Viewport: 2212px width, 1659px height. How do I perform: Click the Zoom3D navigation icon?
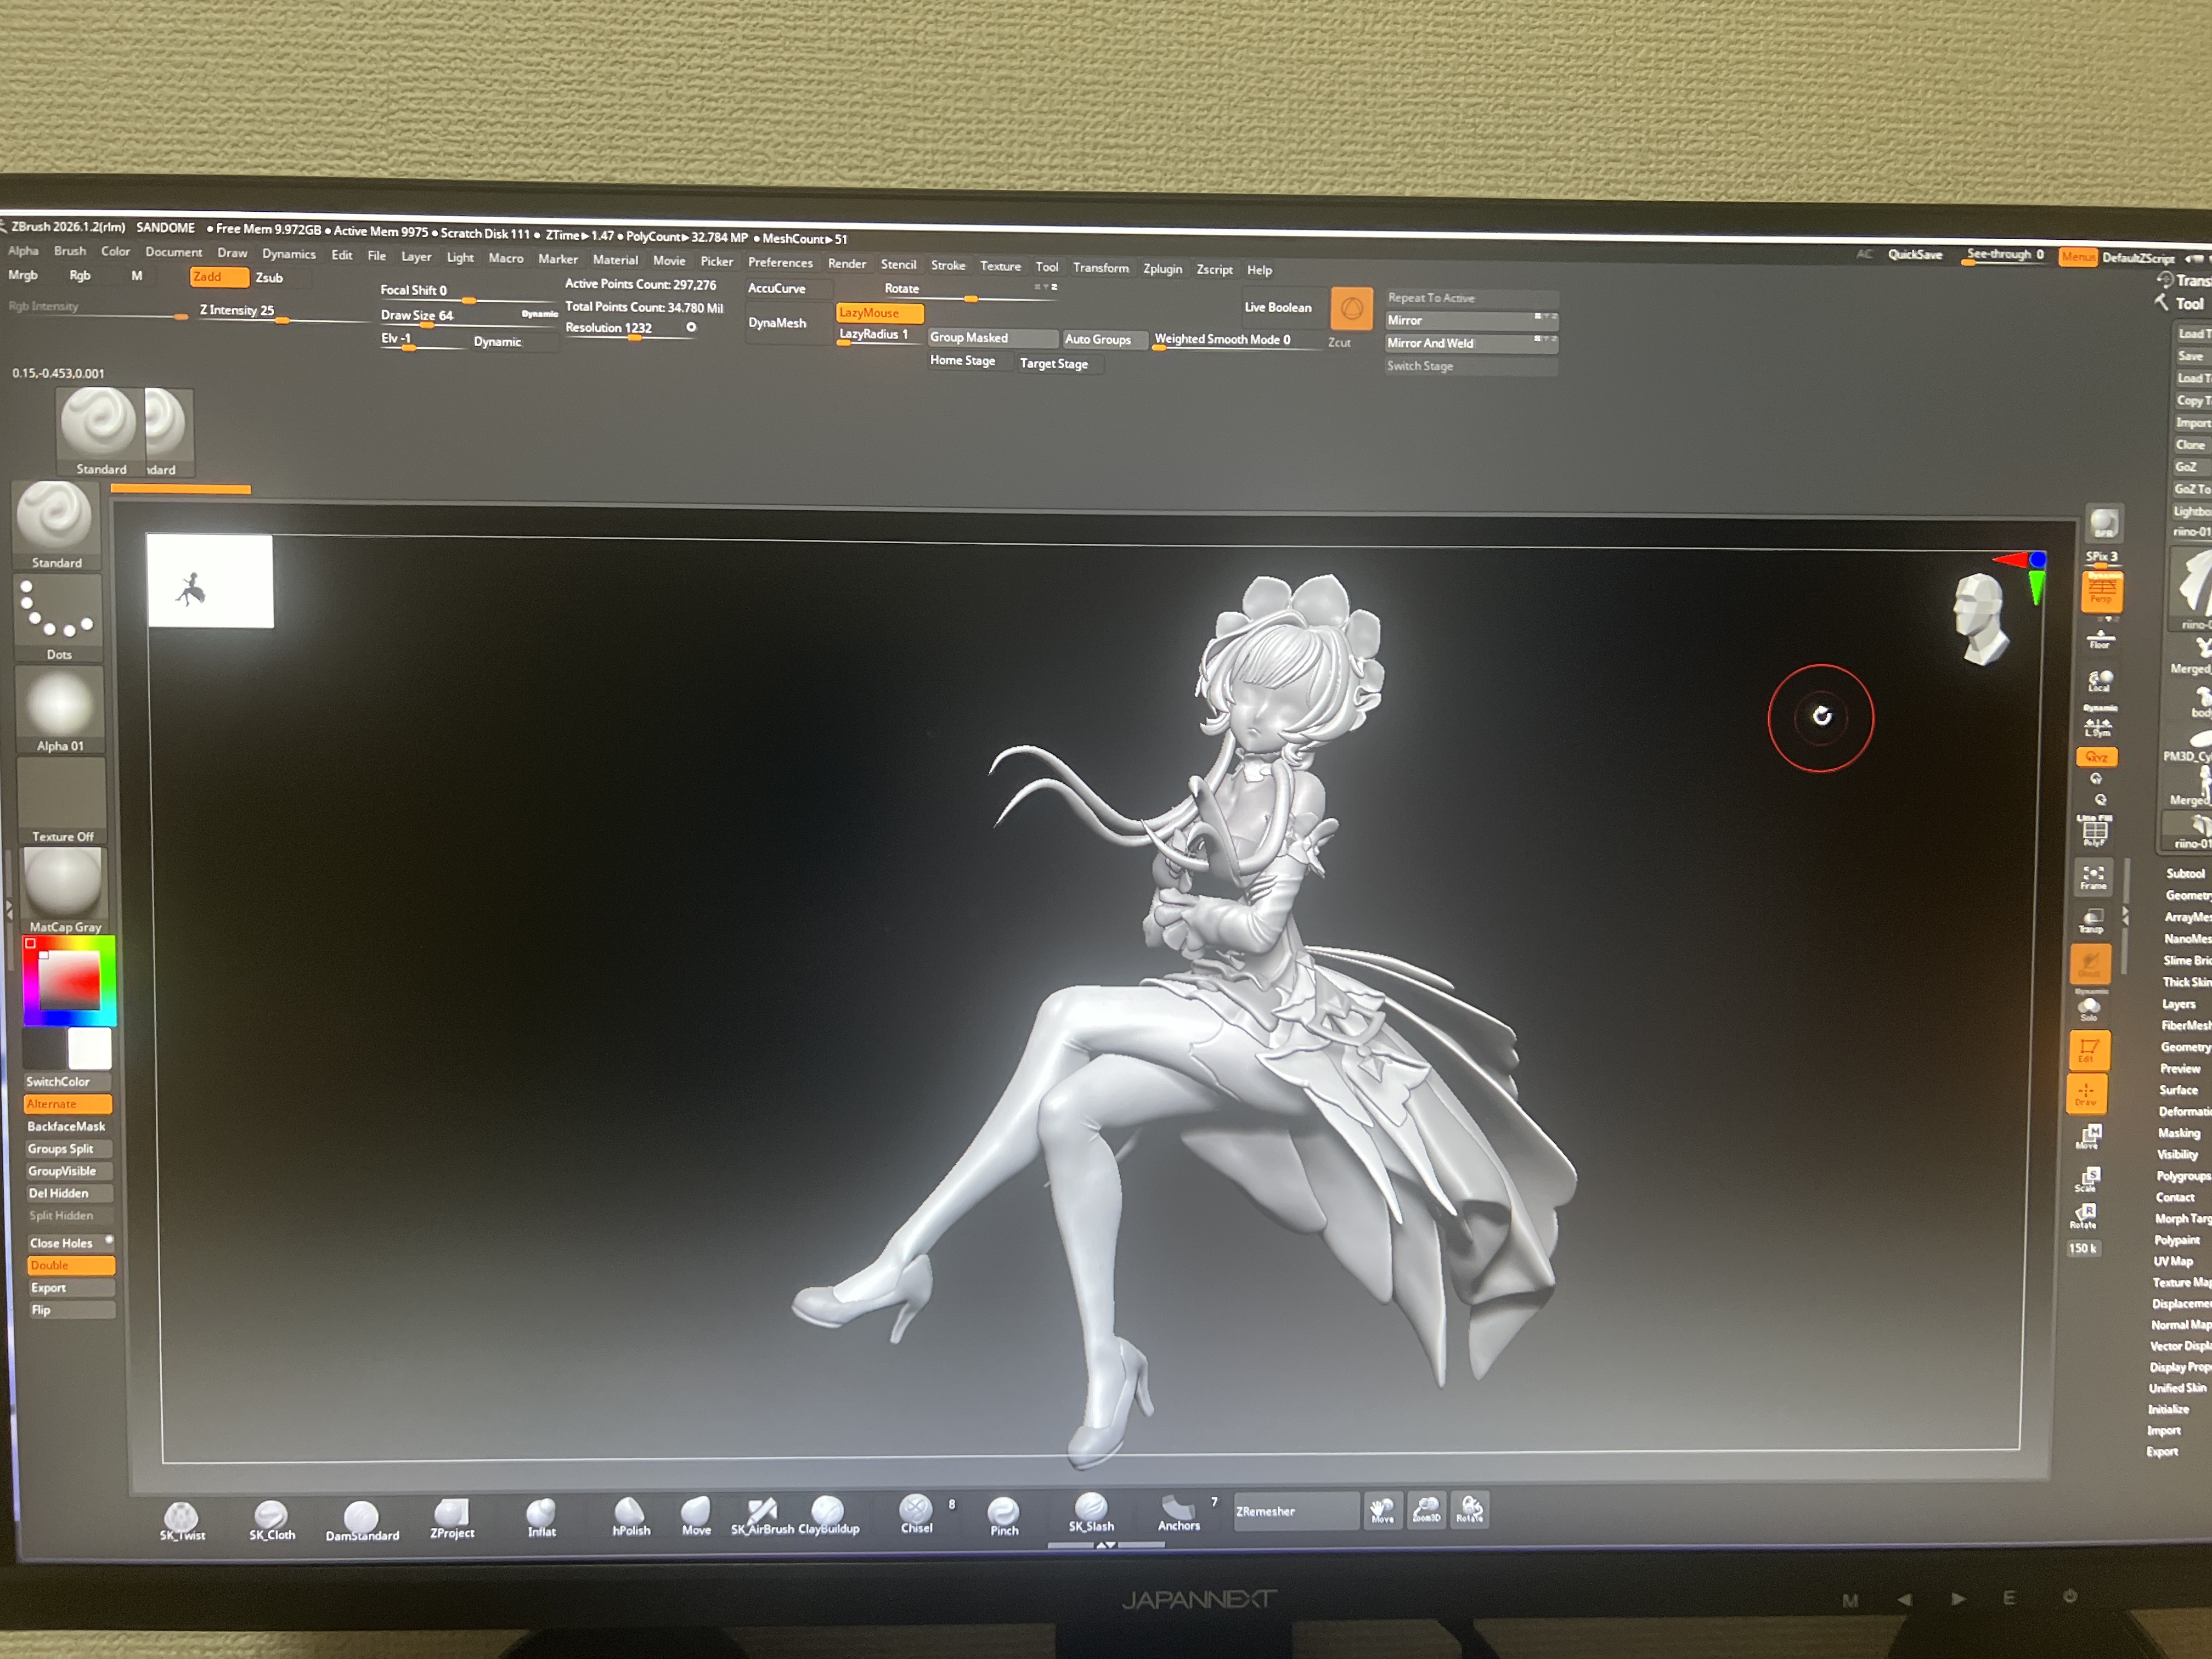tap(1427, 1509)
